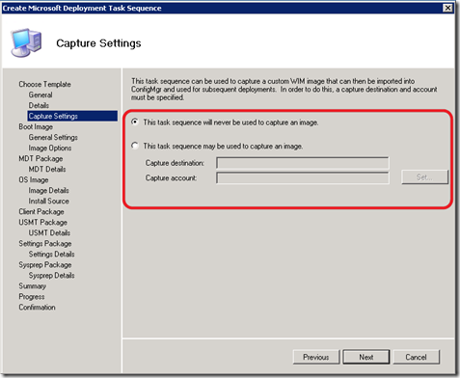Select the Capture Settings step
460x378 pixels.
[72, 116]
